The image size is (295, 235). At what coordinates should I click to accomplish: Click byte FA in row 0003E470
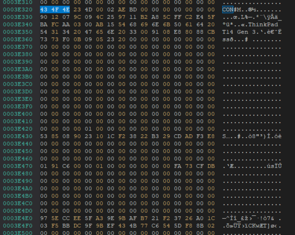click(178, 166)
